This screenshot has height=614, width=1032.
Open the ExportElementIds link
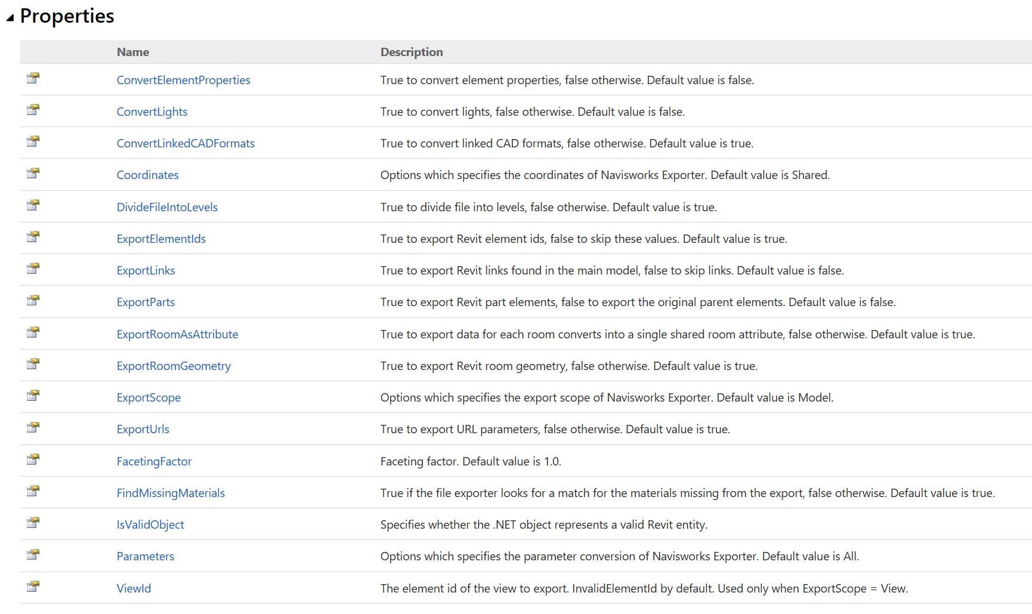tap(161, 239)
